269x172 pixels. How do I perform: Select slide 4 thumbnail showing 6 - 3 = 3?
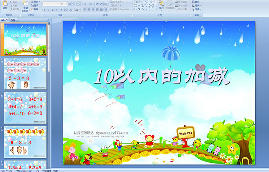[x=25, y=142]
